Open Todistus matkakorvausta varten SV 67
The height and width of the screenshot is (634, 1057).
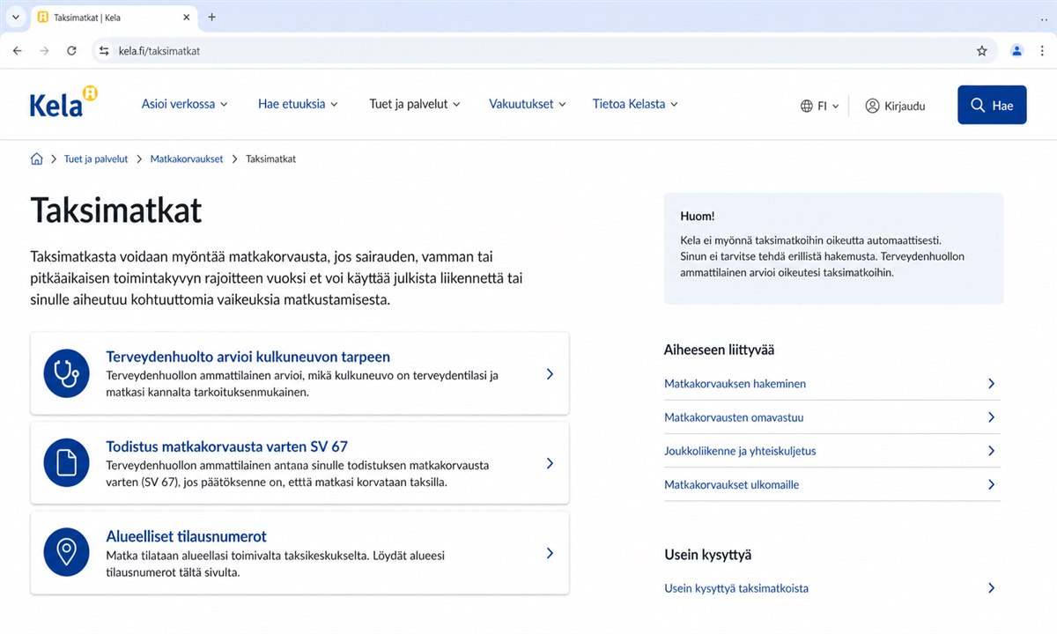[227, 446]
